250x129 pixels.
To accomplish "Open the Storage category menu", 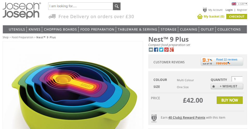I will tap(169, 29).
